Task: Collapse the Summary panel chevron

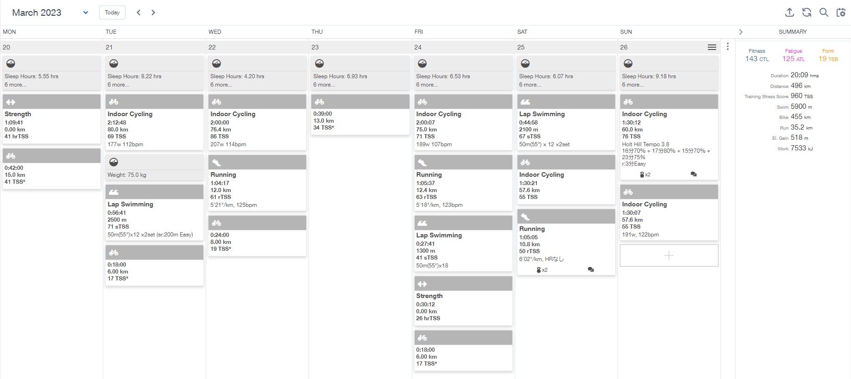Action: coord(741,32)
